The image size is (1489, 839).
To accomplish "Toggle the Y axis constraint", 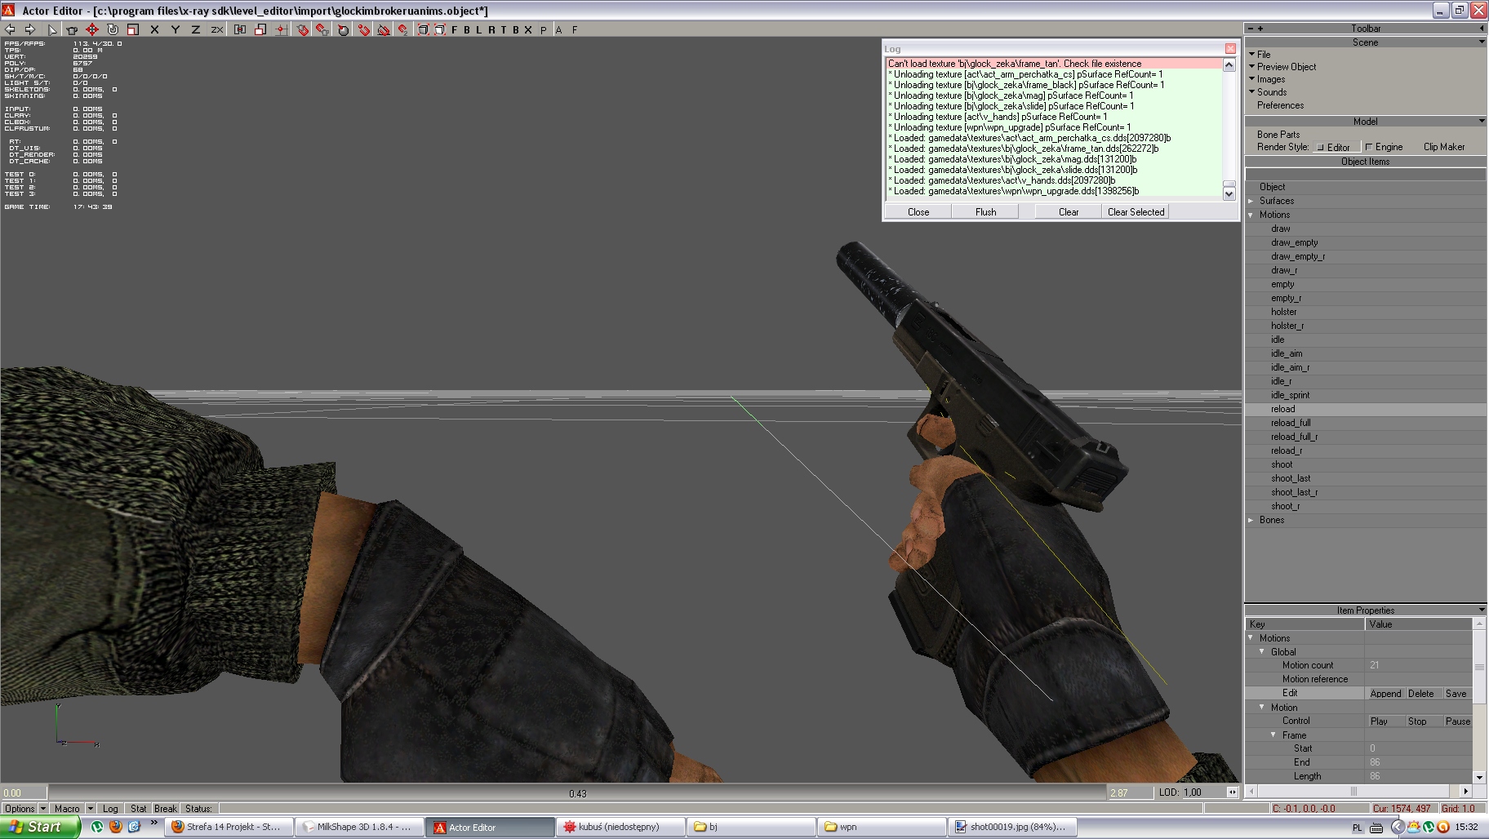I will (x=175, y=29).
